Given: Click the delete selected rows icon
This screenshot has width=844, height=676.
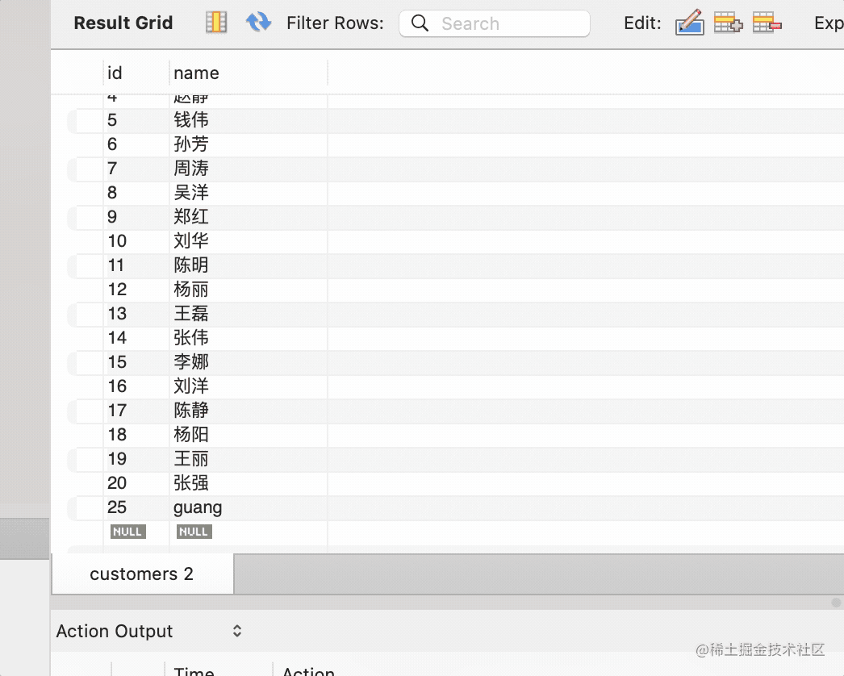Looking at the screenshot, I should (x=767, y=23).
